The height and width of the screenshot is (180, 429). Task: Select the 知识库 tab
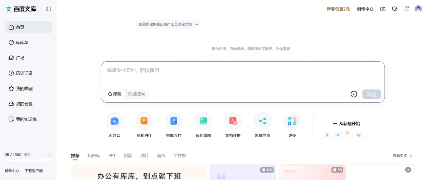pyautogui.click(x=94, y=156)
